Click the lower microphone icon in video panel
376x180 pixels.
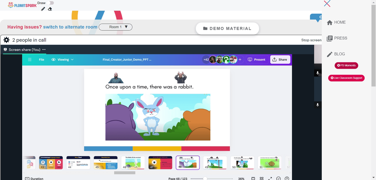pyautogui.click(x=317, y=105)
